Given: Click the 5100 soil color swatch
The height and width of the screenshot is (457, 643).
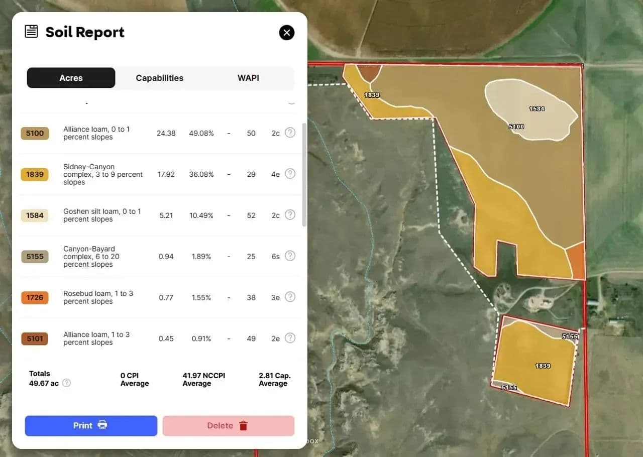Looking at the screenshot, I should coord(35,133).
